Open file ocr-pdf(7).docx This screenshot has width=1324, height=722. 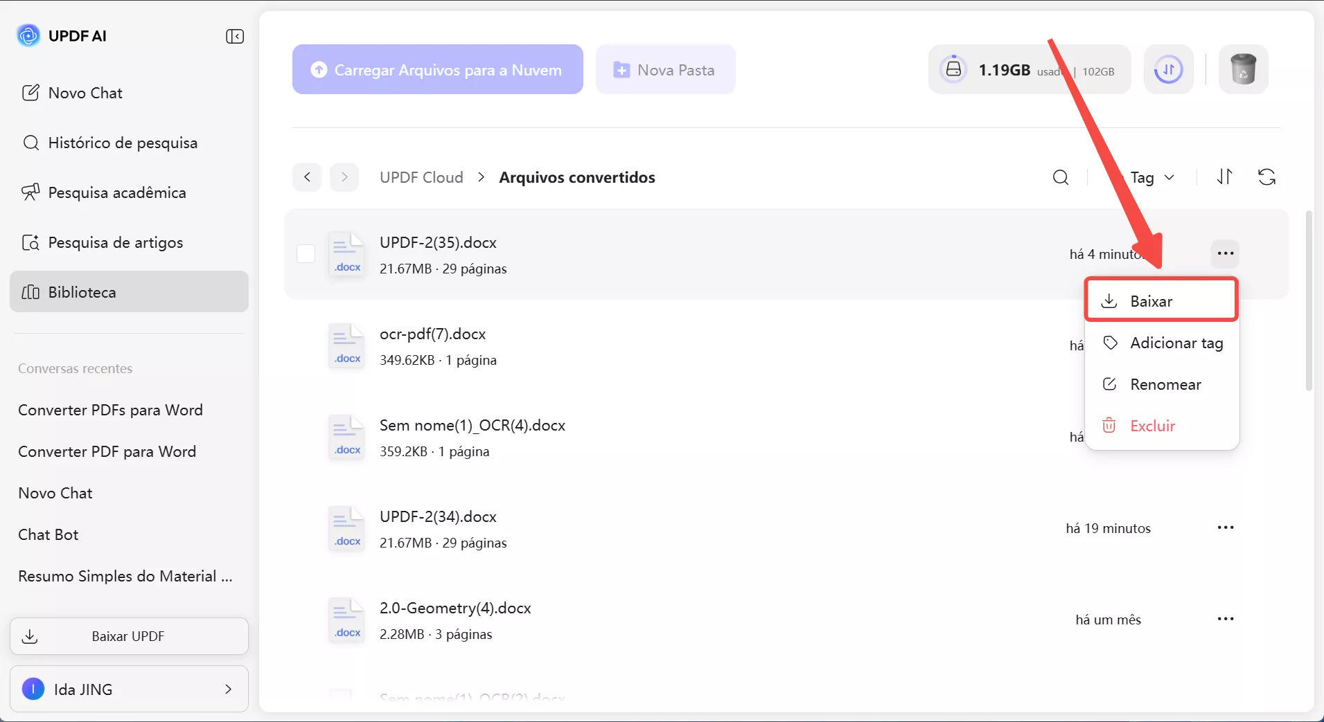click(432, 334)
